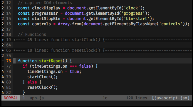Click the fold level 4 marker at line 78

[x=3, y=71]
